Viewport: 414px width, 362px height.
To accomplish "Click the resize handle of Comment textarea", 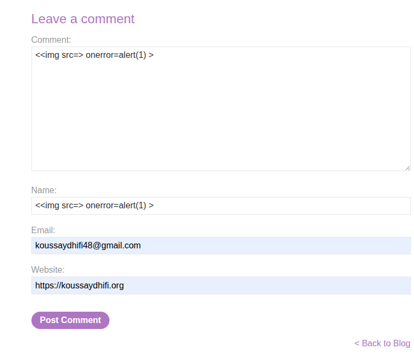I will [x=407, y=168].
